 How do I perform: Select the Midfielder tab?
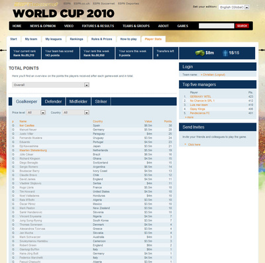78,101
